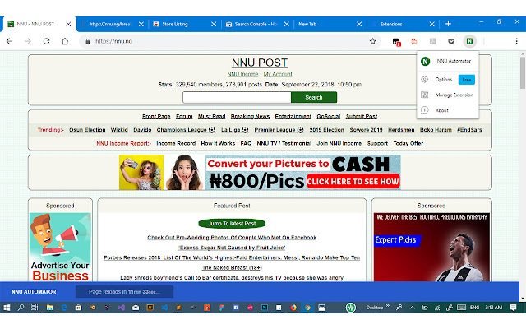
Task: Click the Expert Picks football ad
Action: point(431,247)
